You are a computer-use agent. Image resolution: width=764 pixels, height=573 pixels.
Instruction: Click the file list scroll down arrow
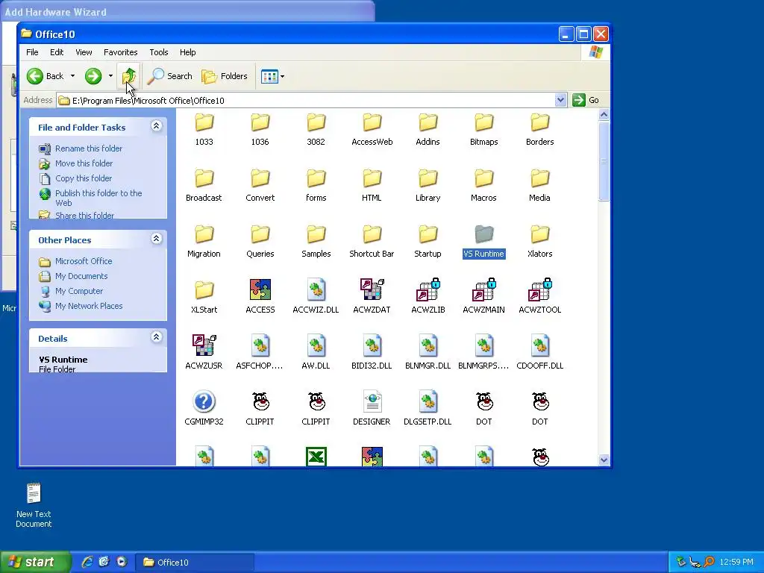tap(604, 460)
